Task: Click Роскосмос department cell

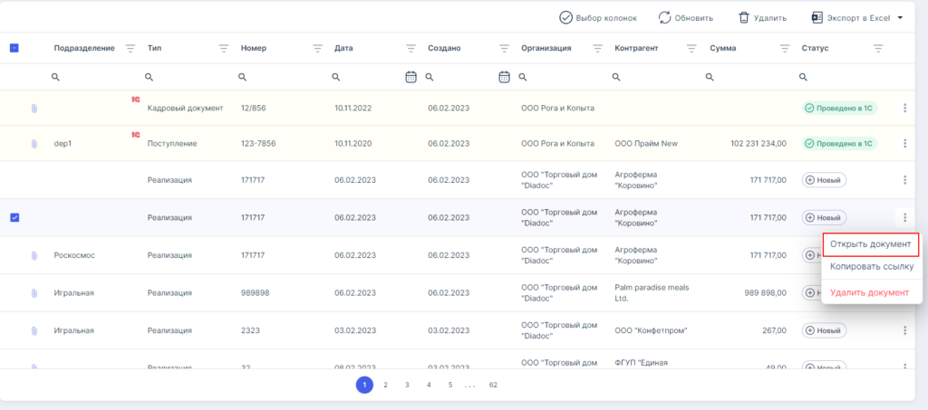Action: [x=74, y=255]
